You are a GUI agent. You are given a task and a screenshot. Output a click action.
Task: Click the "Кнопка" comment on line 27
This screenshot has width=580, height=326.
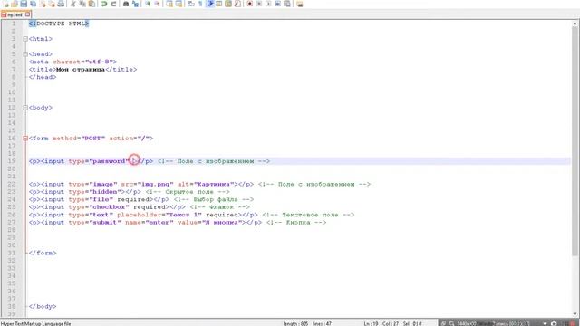296,223
